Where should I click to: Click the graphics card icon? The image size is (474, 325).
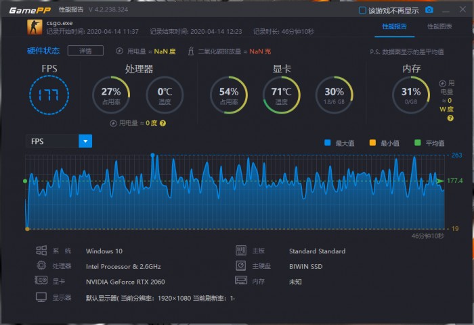coord(41,280)
